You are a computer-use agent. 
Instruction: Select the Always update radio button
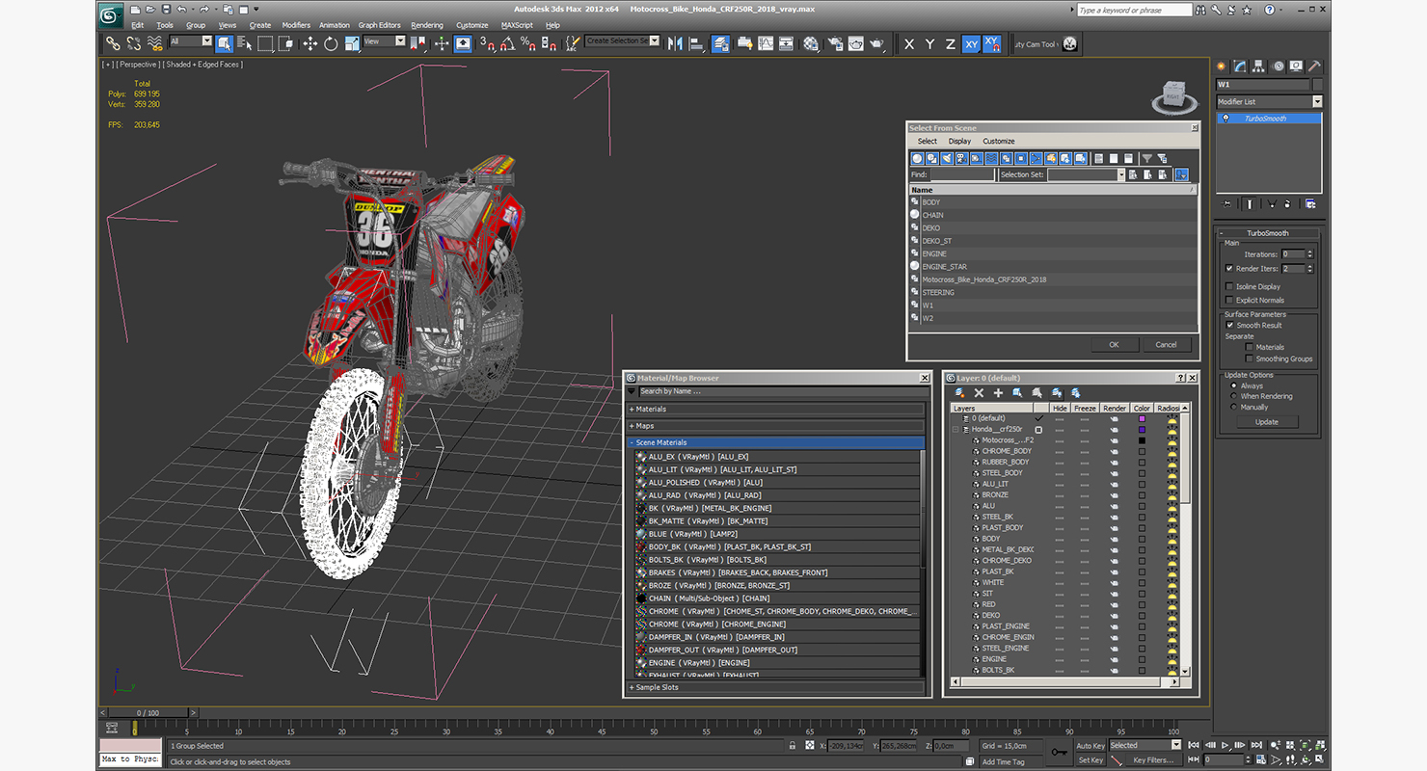1233,385
